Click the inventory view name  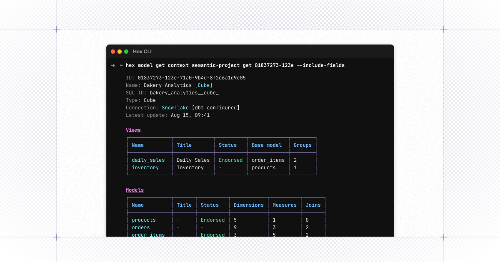click(x=145, y=168)
